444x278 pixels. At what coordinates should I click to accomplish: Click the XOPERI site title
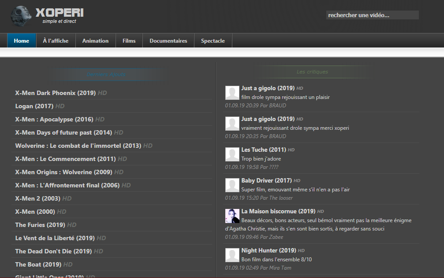tap(60, 13)
